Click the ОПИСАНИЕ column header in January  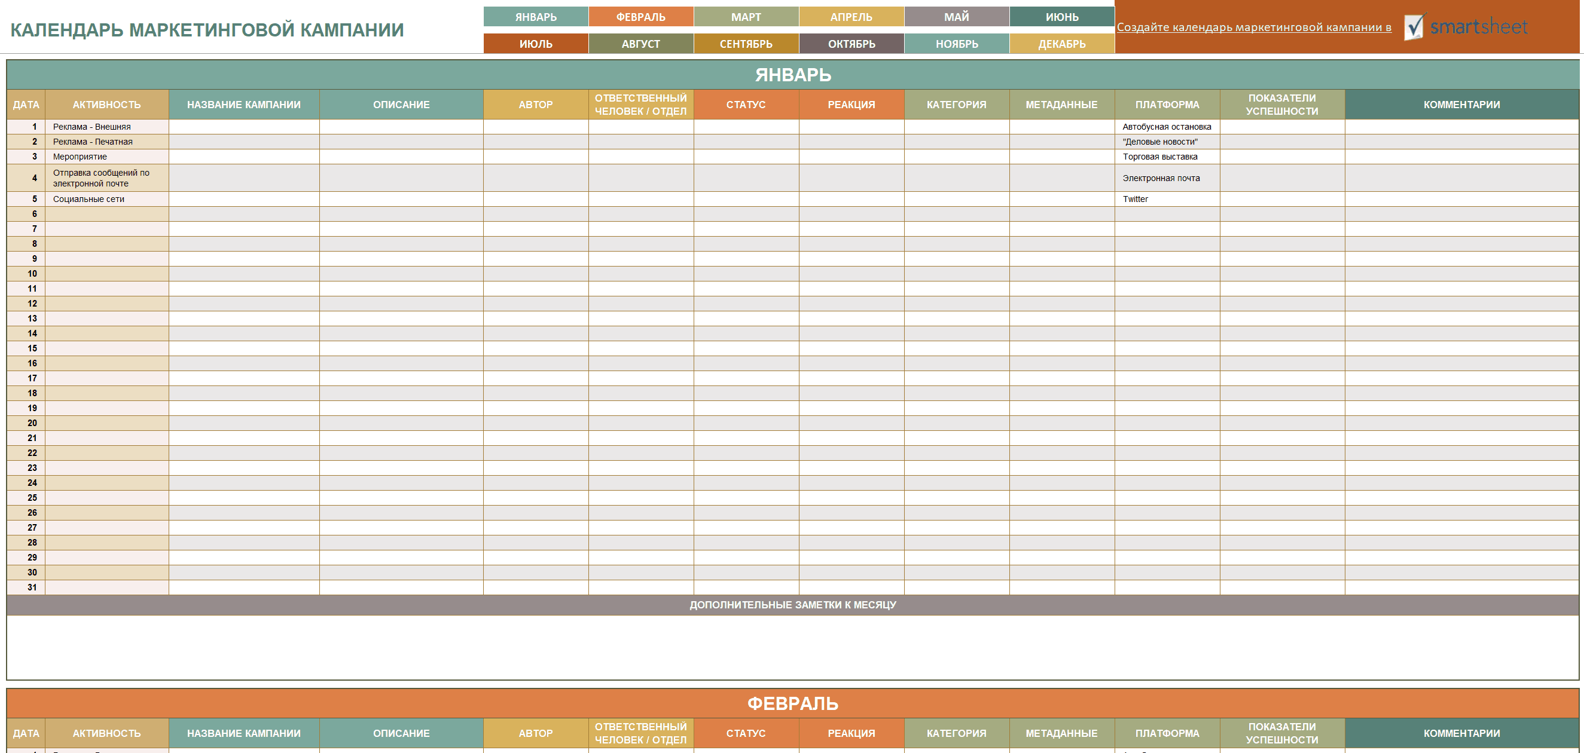click(402, 105)
